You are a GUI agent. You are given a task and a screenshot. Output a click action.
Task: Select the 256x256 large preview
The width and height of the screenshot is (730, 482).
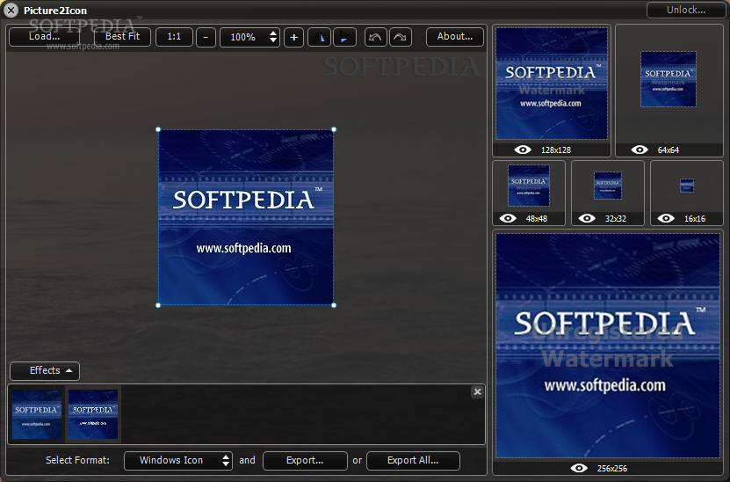tap(608, 346)
